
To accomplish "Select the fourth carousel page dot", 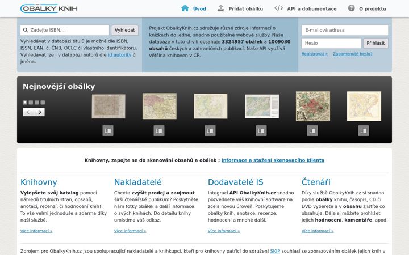I will [43, 103].
